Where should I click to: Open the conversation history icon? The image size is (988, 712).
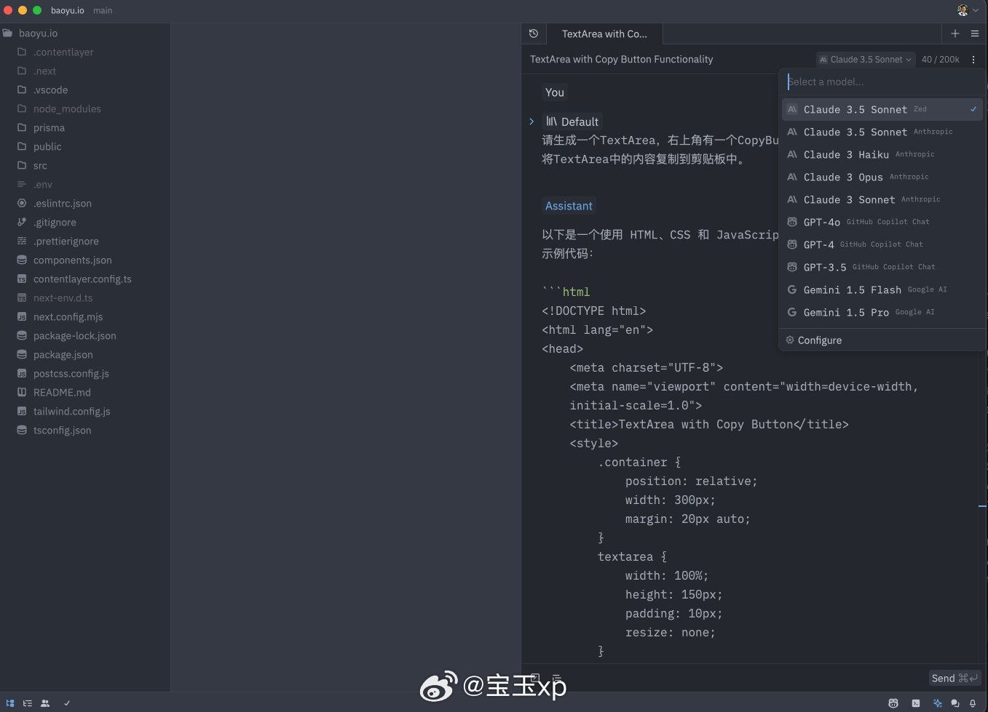click(534, 33)
